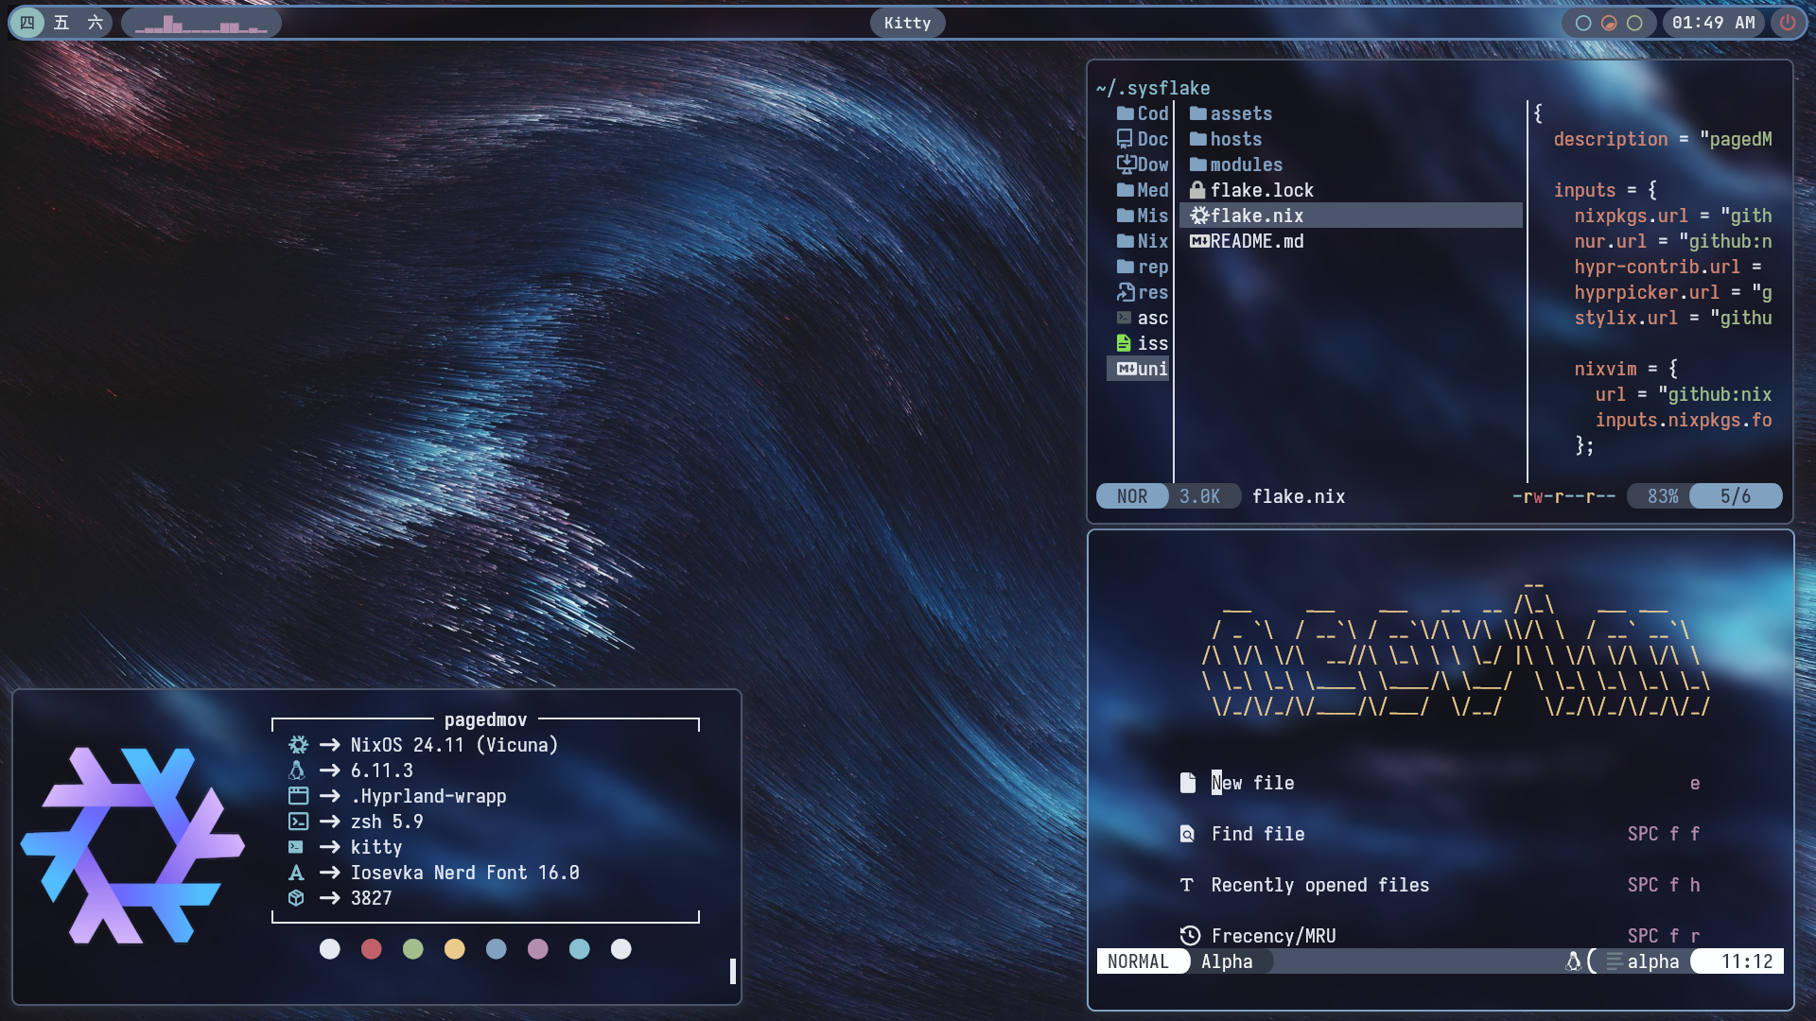Image resolution: width=1816 pixels, height=1021 pixels.
Task: Click the magnifier icon beside Find file
Action: click(x=1188, y=834)
